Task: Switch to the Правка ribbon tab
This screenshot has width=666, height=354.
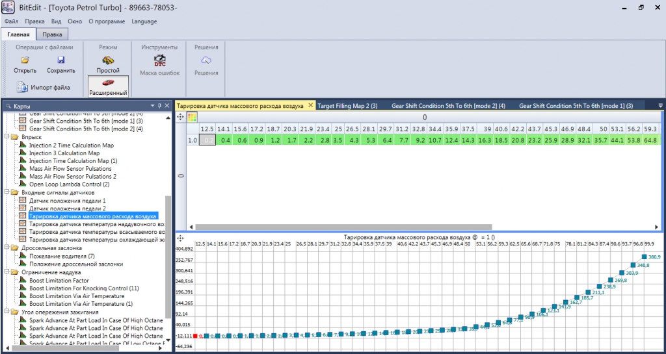Action: 52,34
